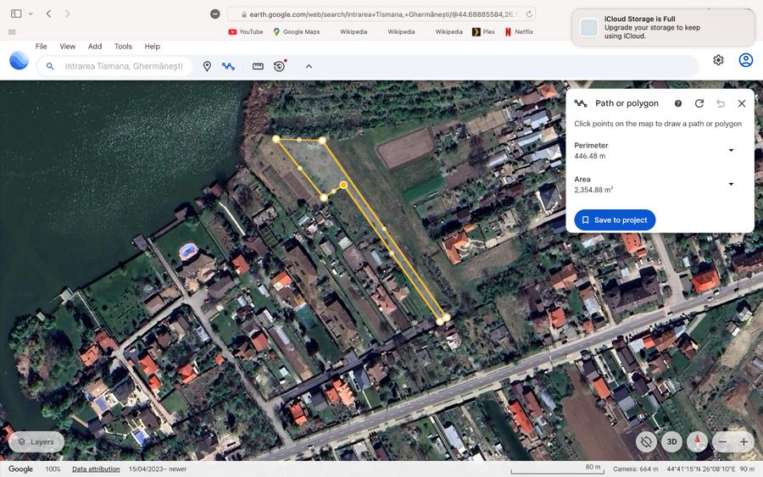Click the add placemark pin icon
This screenshot has width=763, height=477.
(207, 66)
